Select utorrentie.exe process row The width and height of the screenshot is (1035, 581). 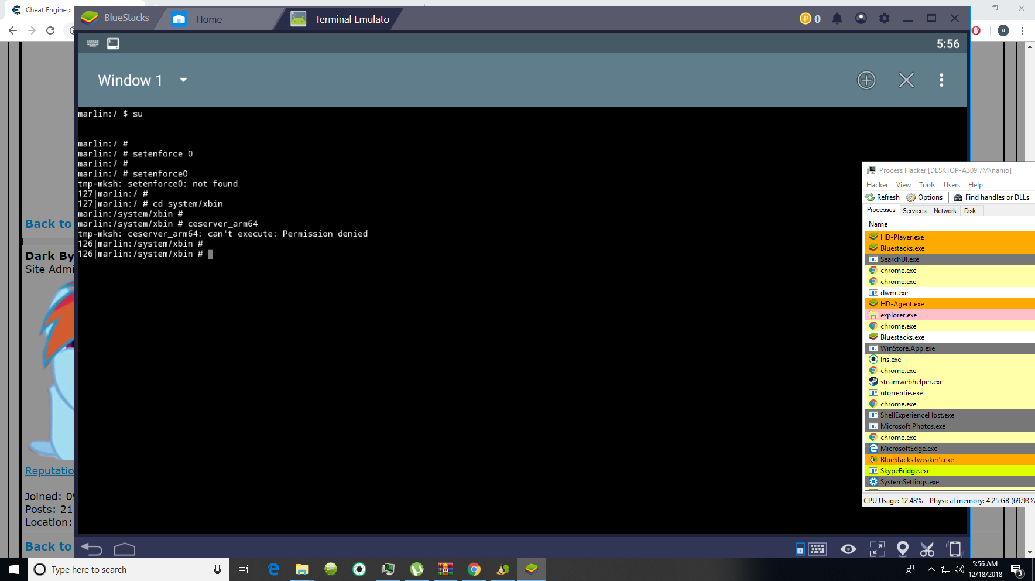tap(950, 393)
